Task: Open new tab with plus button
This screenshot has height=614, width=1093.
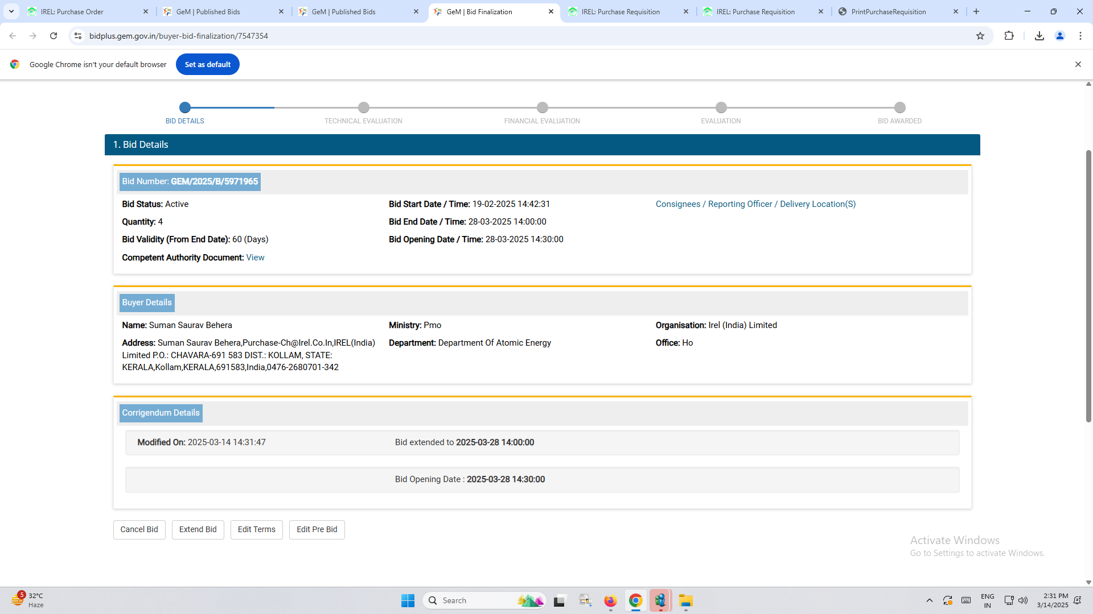Action: [976, 11]
